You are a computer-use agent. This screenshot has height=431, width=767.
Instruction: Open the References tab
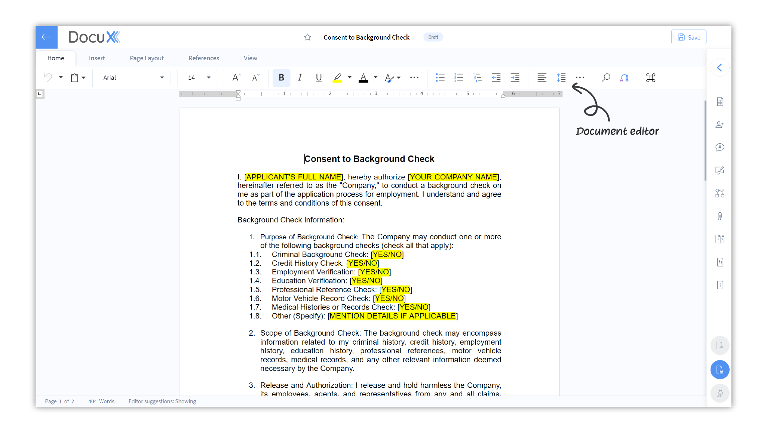204,58
